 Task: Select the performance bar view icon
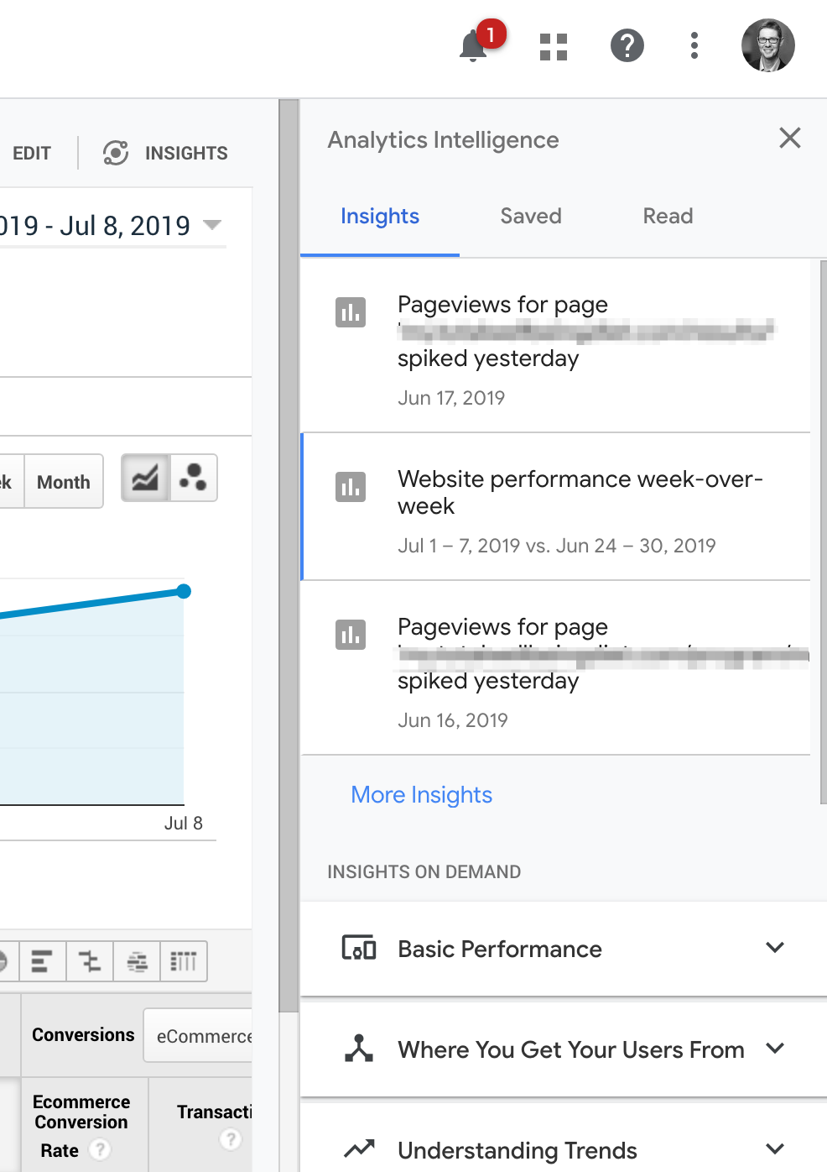(42, 960)
